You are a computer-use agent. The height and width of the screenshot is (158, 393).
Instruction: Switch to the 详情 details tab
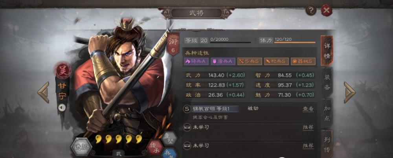pyautogui.click(x=327, y=51)
